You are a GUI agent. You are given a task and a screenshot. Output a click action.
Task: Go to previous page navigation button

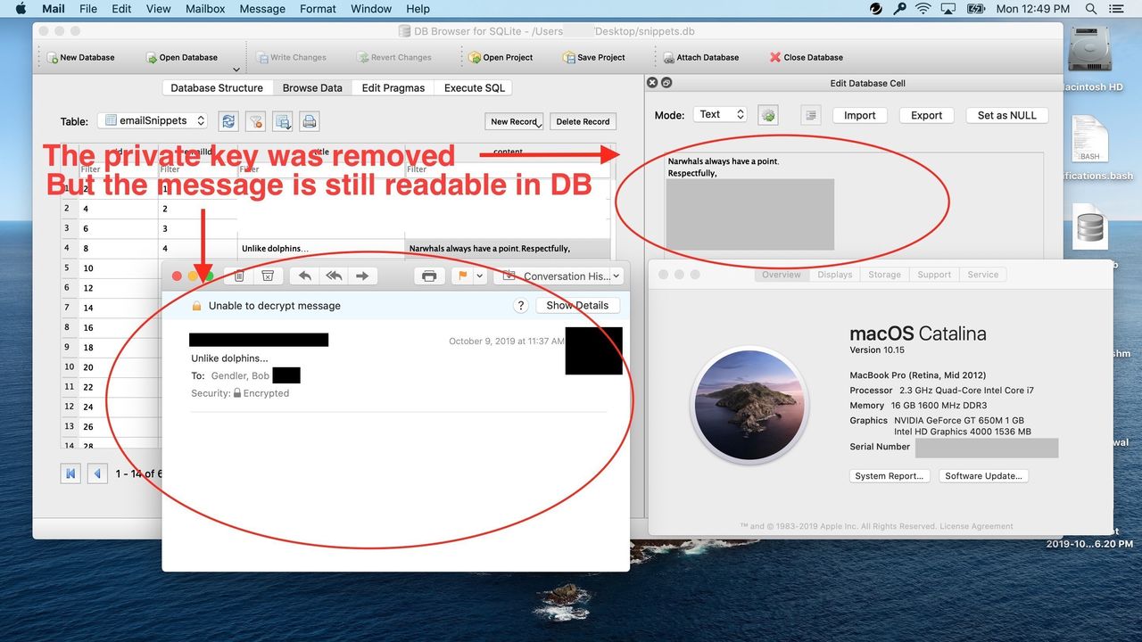pos(97,473)
